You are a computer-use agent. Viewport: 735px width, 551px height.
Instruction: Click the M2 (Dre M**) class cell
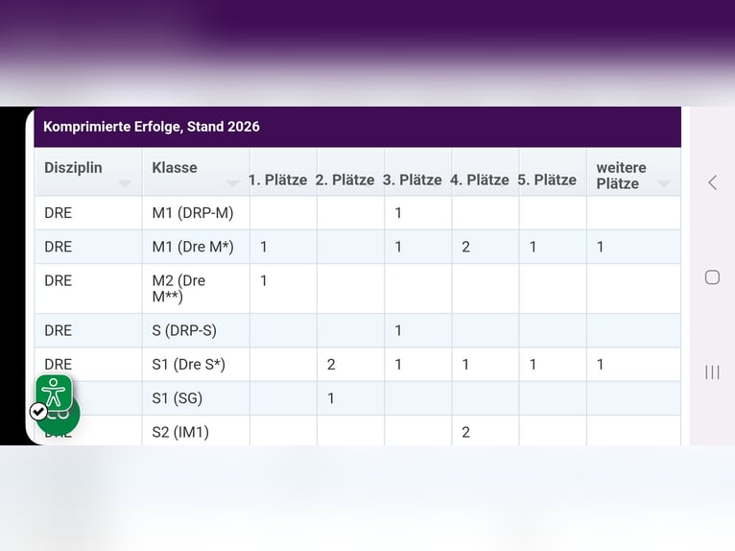click(x=179, y=289)
